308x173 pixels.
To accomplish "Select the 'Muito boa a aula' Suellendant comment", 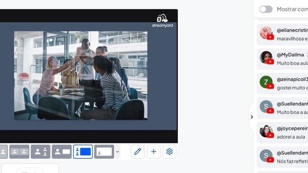I will [282, 108].
